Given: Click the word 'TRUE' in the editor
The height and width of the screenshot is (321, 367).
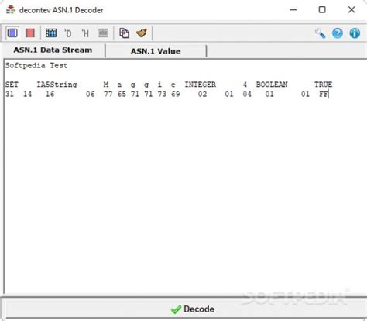Looking at the screenshot, I should [323, 85].
